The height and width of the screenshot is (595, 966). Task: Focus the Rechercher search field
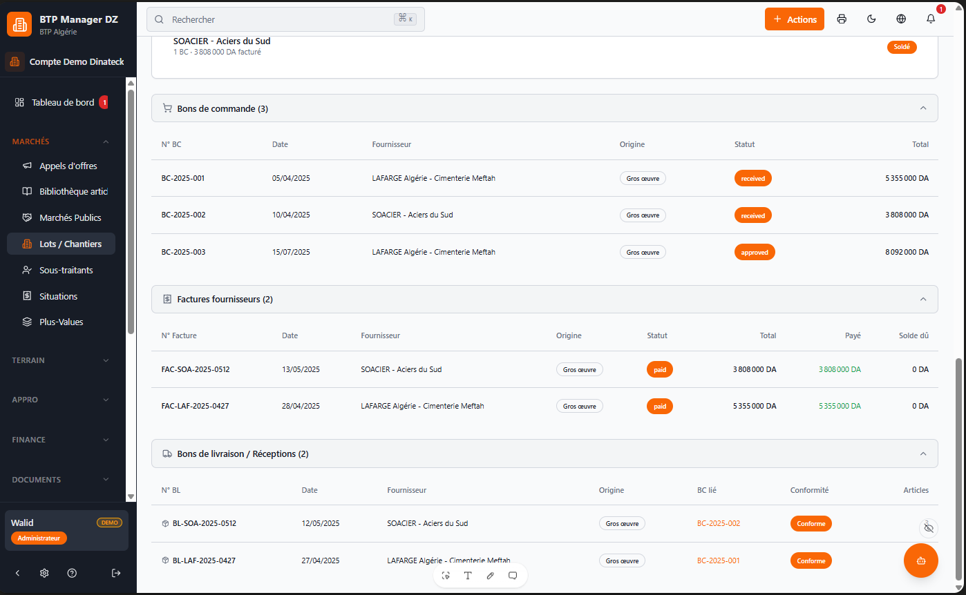(285, 19)
